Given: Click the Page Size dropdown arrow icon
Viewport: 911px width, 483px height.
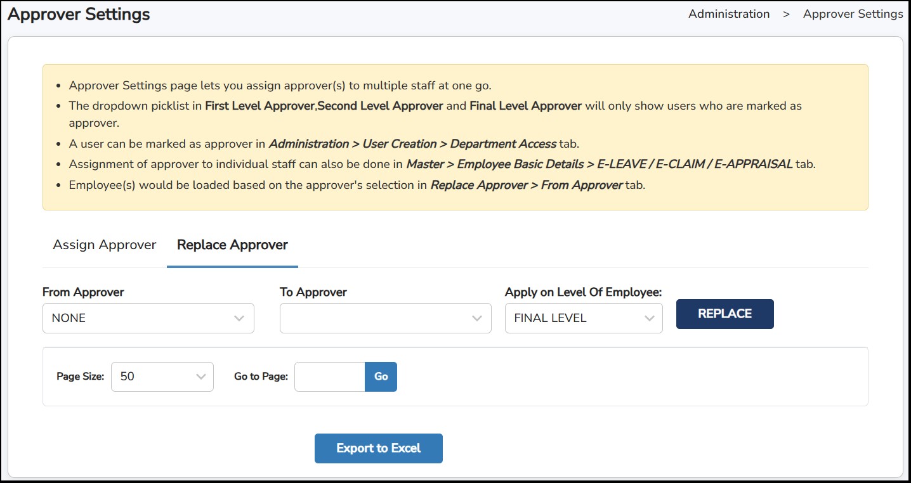Looking at the screenshot, I should click(x=202, y=377).
